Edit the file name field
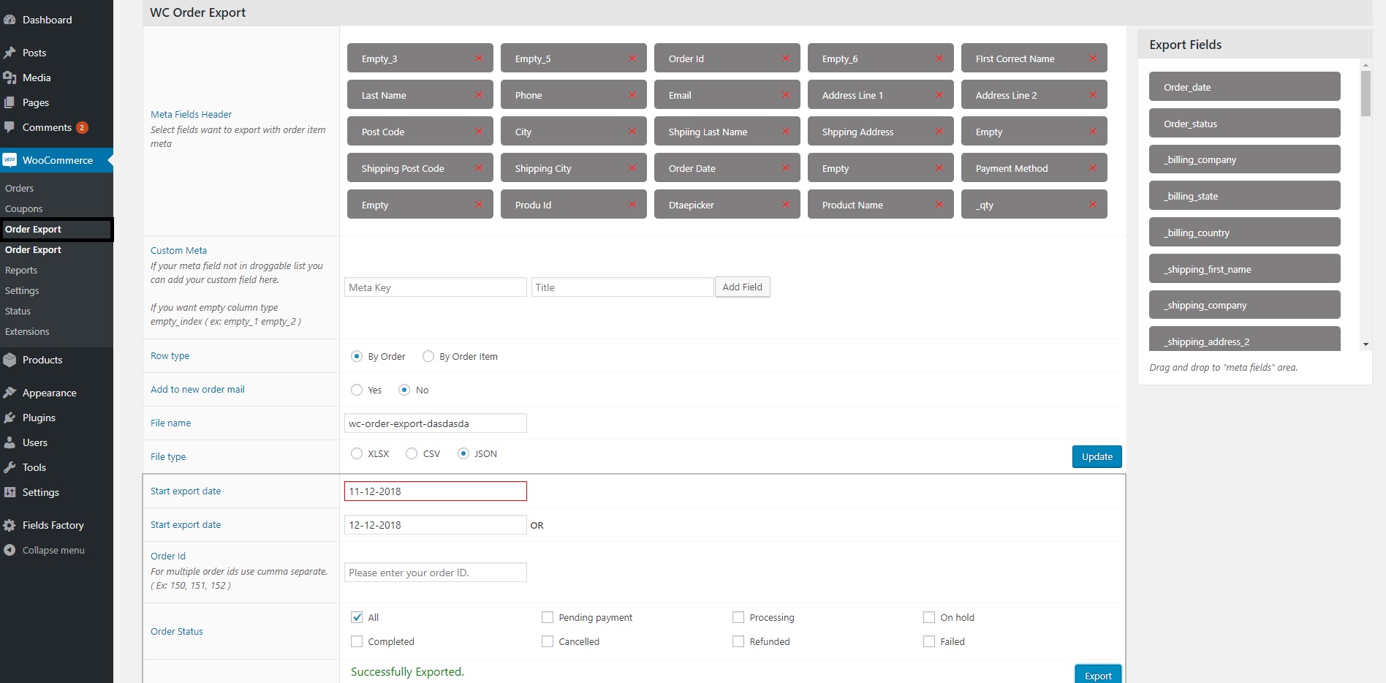 click(436, 423)
